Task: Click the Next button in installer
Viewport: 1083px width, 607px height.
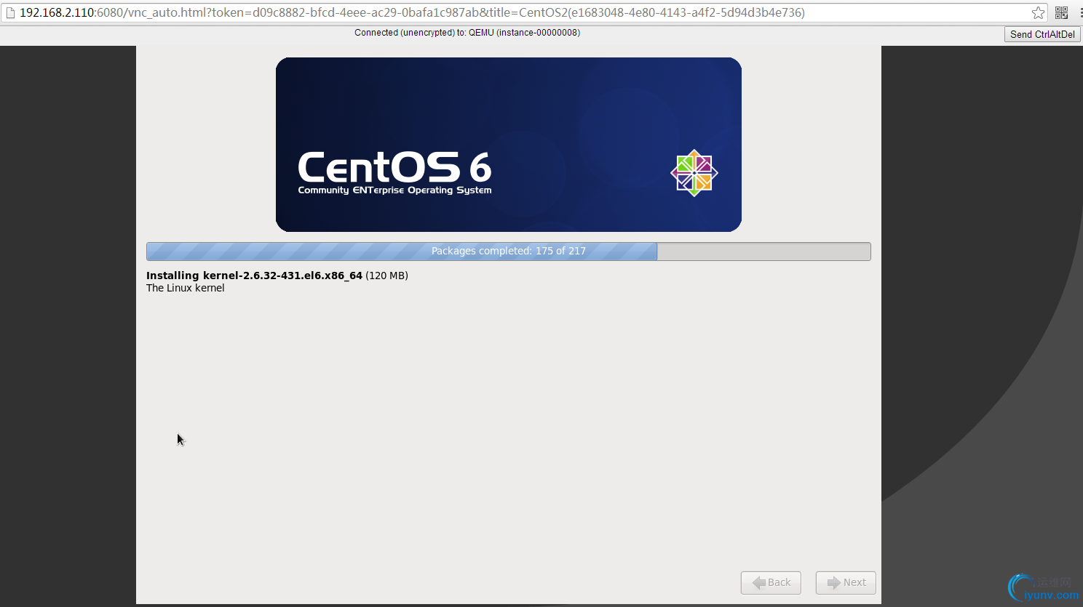Action: [846, 582]
